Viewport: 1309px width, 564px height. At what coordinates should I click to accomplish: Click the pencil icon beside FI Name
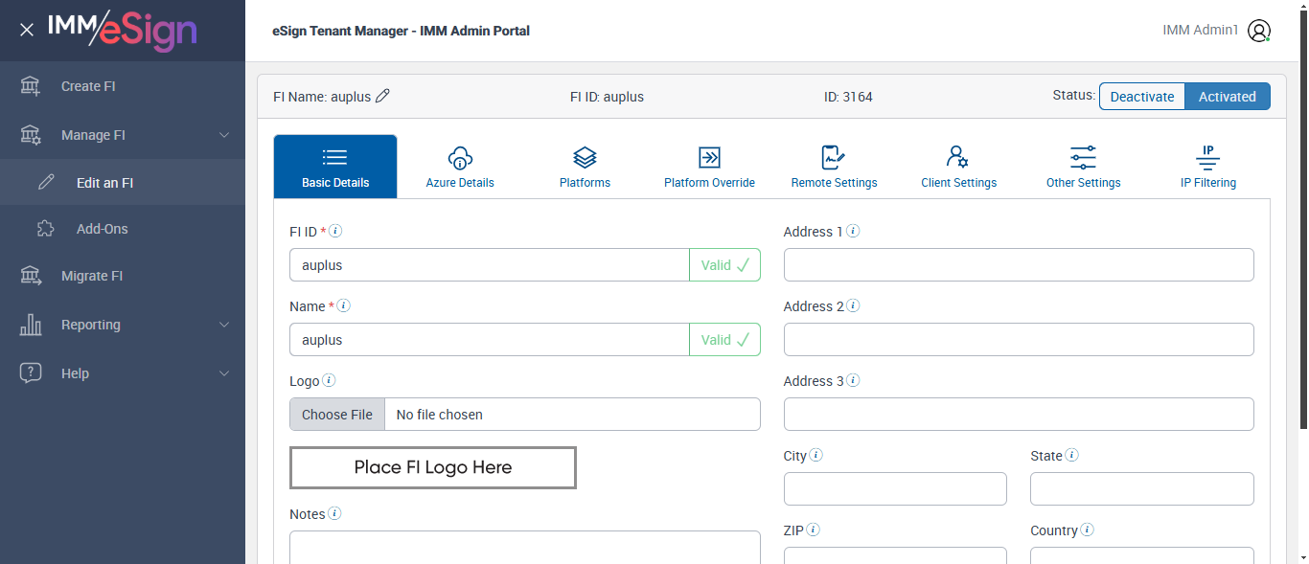pyautogui.click(x=383, y=96)
